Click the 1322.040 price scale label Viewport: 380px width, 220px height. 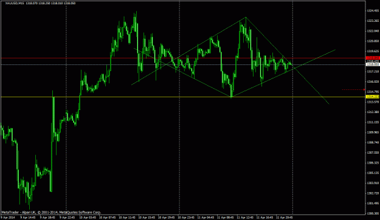click(373, 31)
